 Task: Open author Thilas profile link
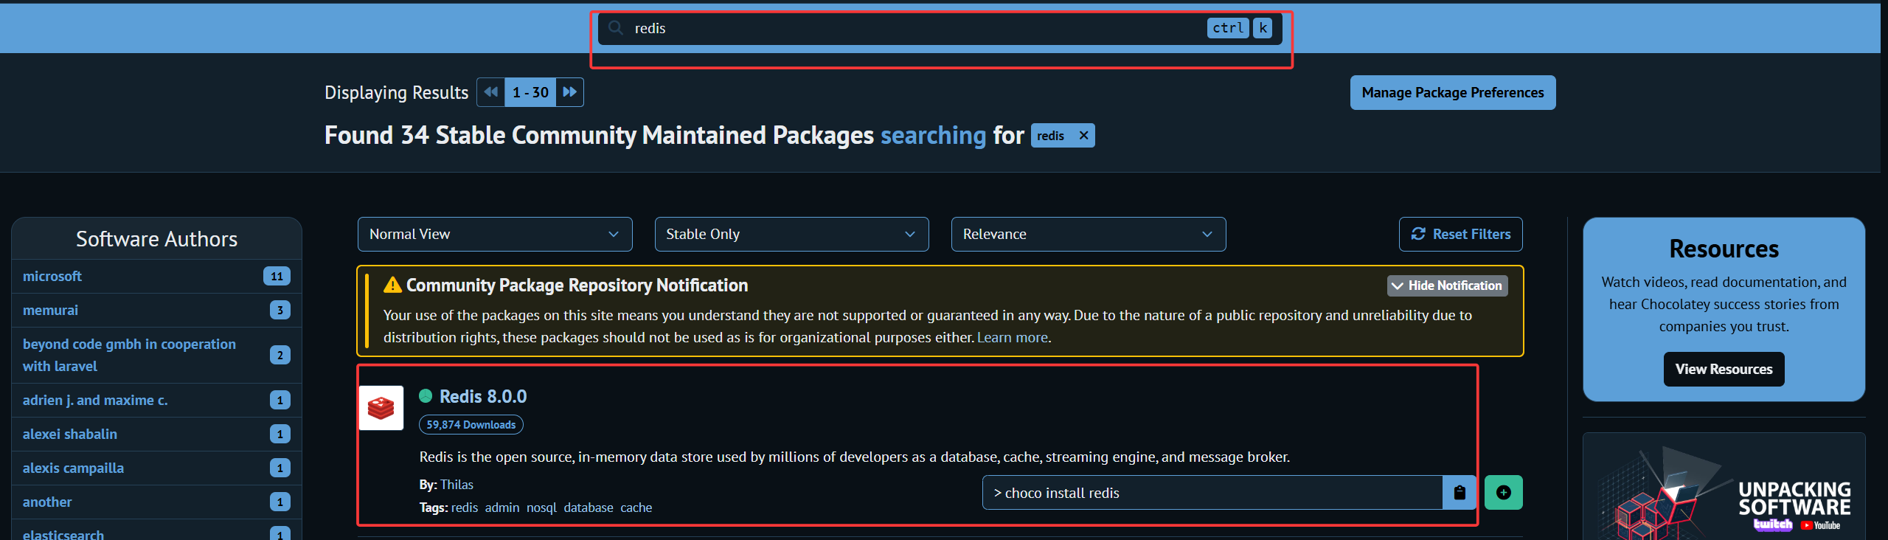(x=457, y=485)
